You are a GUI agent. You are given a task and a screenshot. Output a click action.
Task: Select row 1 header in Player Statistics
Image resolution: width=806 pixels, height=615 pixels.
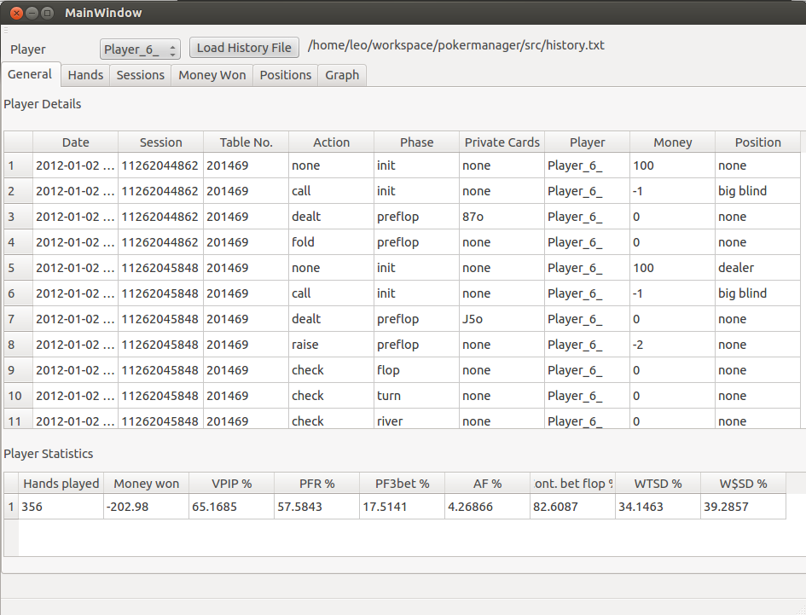[11, 507]
